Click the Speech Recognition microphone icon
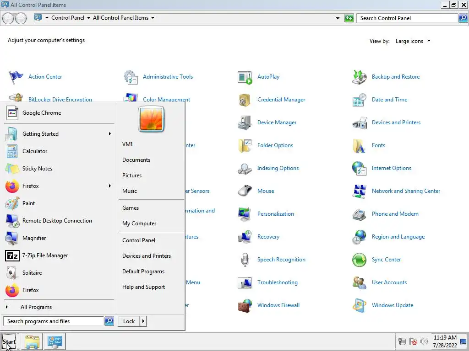The height and width of the screenshot is (351, 469). point(245,260)
